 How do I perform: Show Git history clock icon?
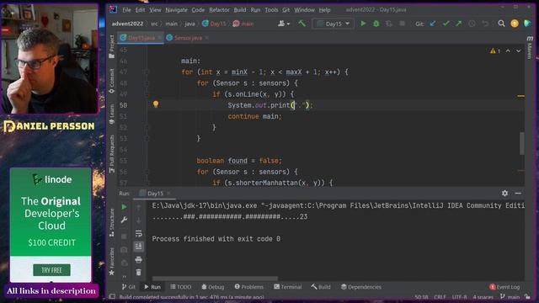pos(472,24)
